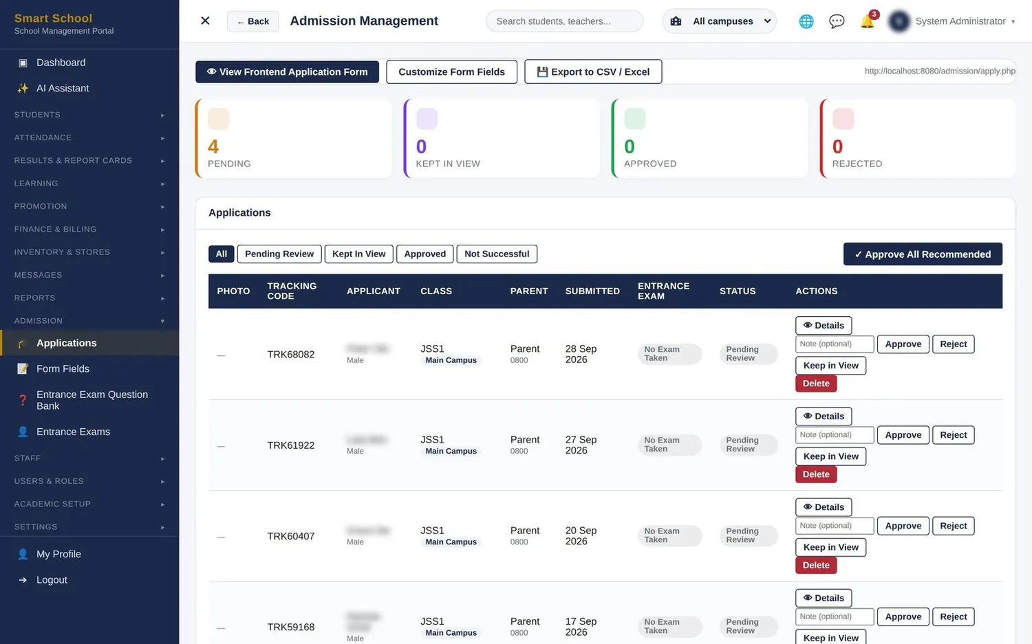Expand the SETTINGS sidebar section
Image resolution: width=1032 pixels, height=644 pixels.
coord(89,527)
